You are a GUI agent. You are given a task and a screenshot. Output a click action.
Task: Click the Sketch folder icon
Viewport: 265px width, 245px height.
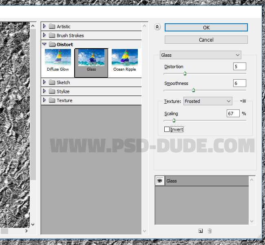52,82
